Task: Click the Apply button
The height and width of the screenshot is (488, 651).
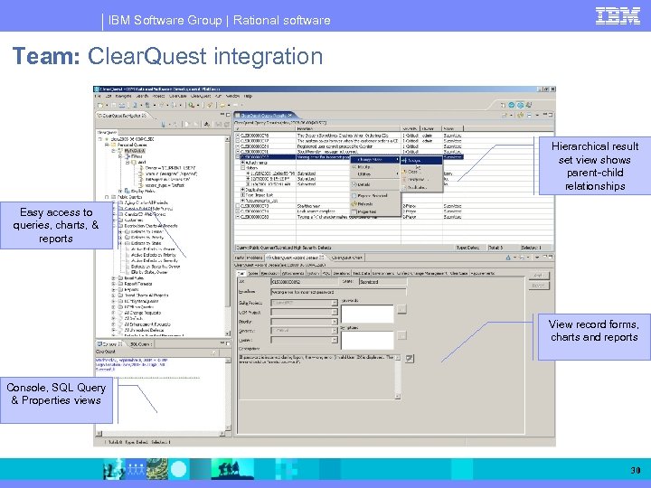Action: (539, 276)
